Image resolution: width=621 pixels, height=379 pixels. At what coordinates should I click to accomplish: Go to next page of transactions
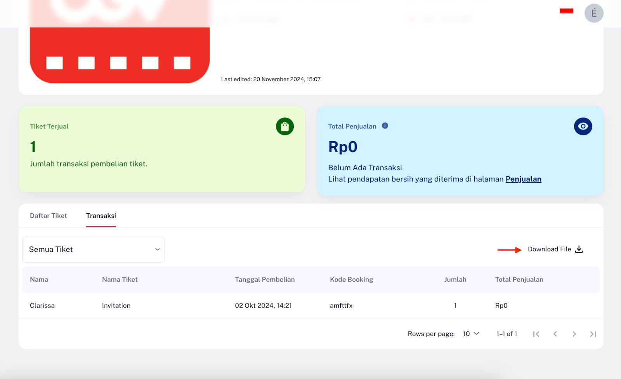point(574,334)
